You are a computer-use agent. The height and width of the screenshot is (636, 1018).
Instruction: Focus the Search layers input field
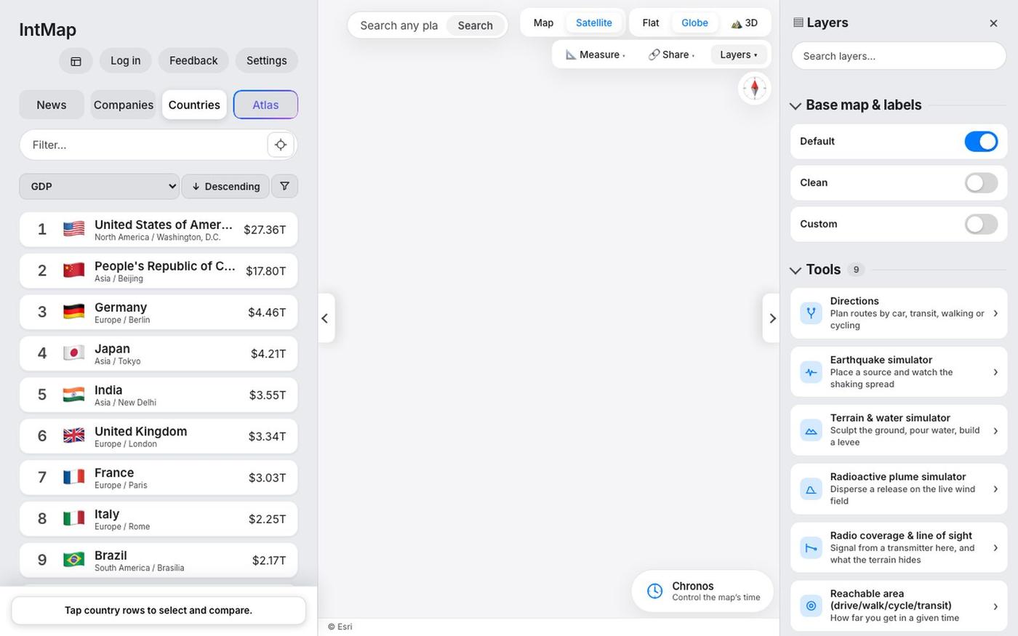click(x=899, y=56)
